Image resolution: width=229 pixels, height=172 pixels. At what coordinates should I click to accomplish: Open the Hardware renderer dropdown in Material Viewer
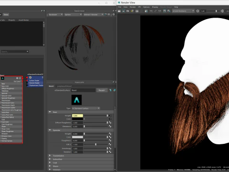coord(55,14)
